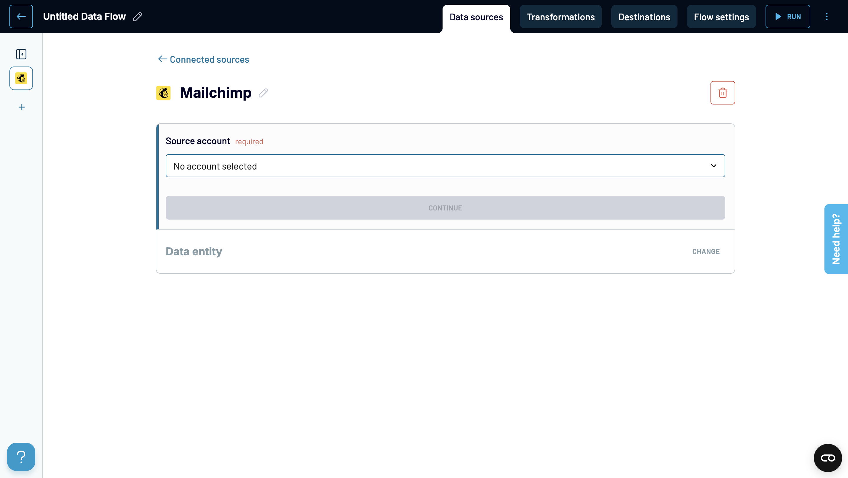Screen dimensions: 848x478
Task: Open the three-dot more options menu
Action: [826, 16]
